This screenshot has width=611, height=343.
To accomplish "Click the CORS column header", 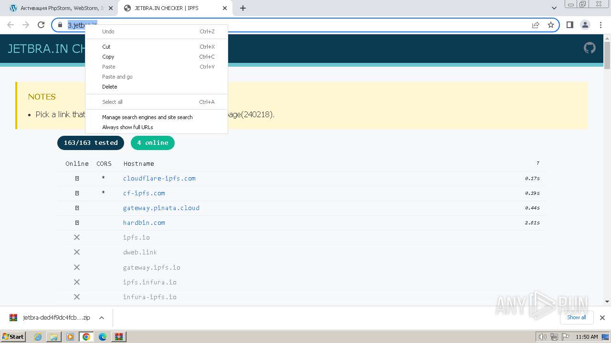I will click(104, 163).
